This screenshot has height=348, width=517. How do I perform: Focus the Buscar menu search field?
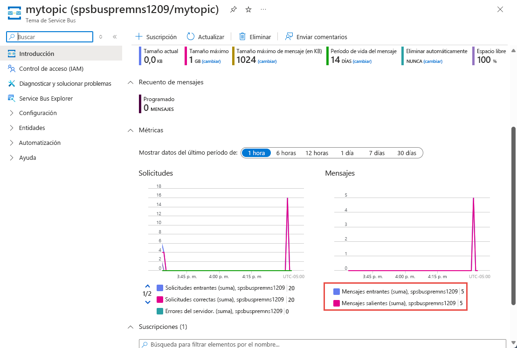tap(50, 37)
